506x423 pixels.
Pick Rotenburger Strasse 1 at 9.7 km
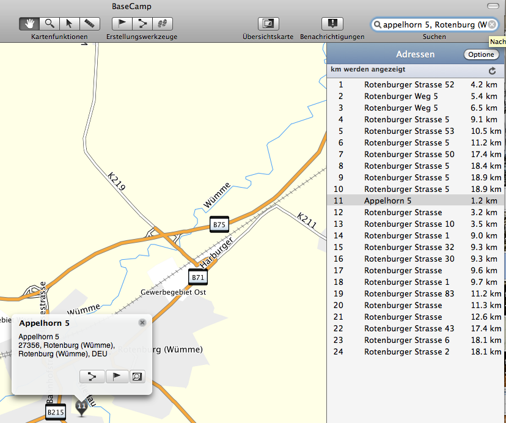(x=416, y=282)
